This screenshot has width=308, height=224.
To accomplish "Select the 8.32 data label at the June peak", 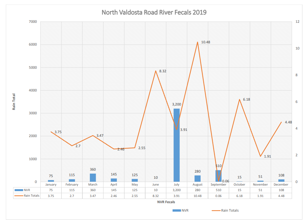I will 162,71.
